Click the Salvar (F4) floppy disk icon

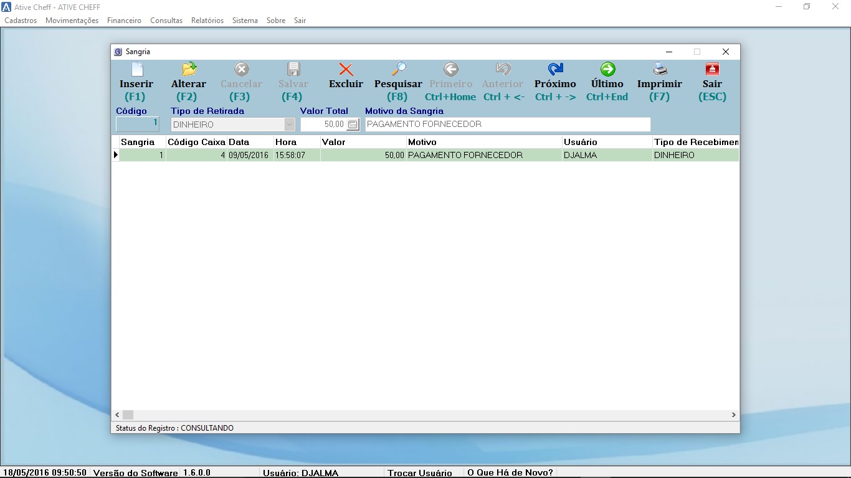293,69
